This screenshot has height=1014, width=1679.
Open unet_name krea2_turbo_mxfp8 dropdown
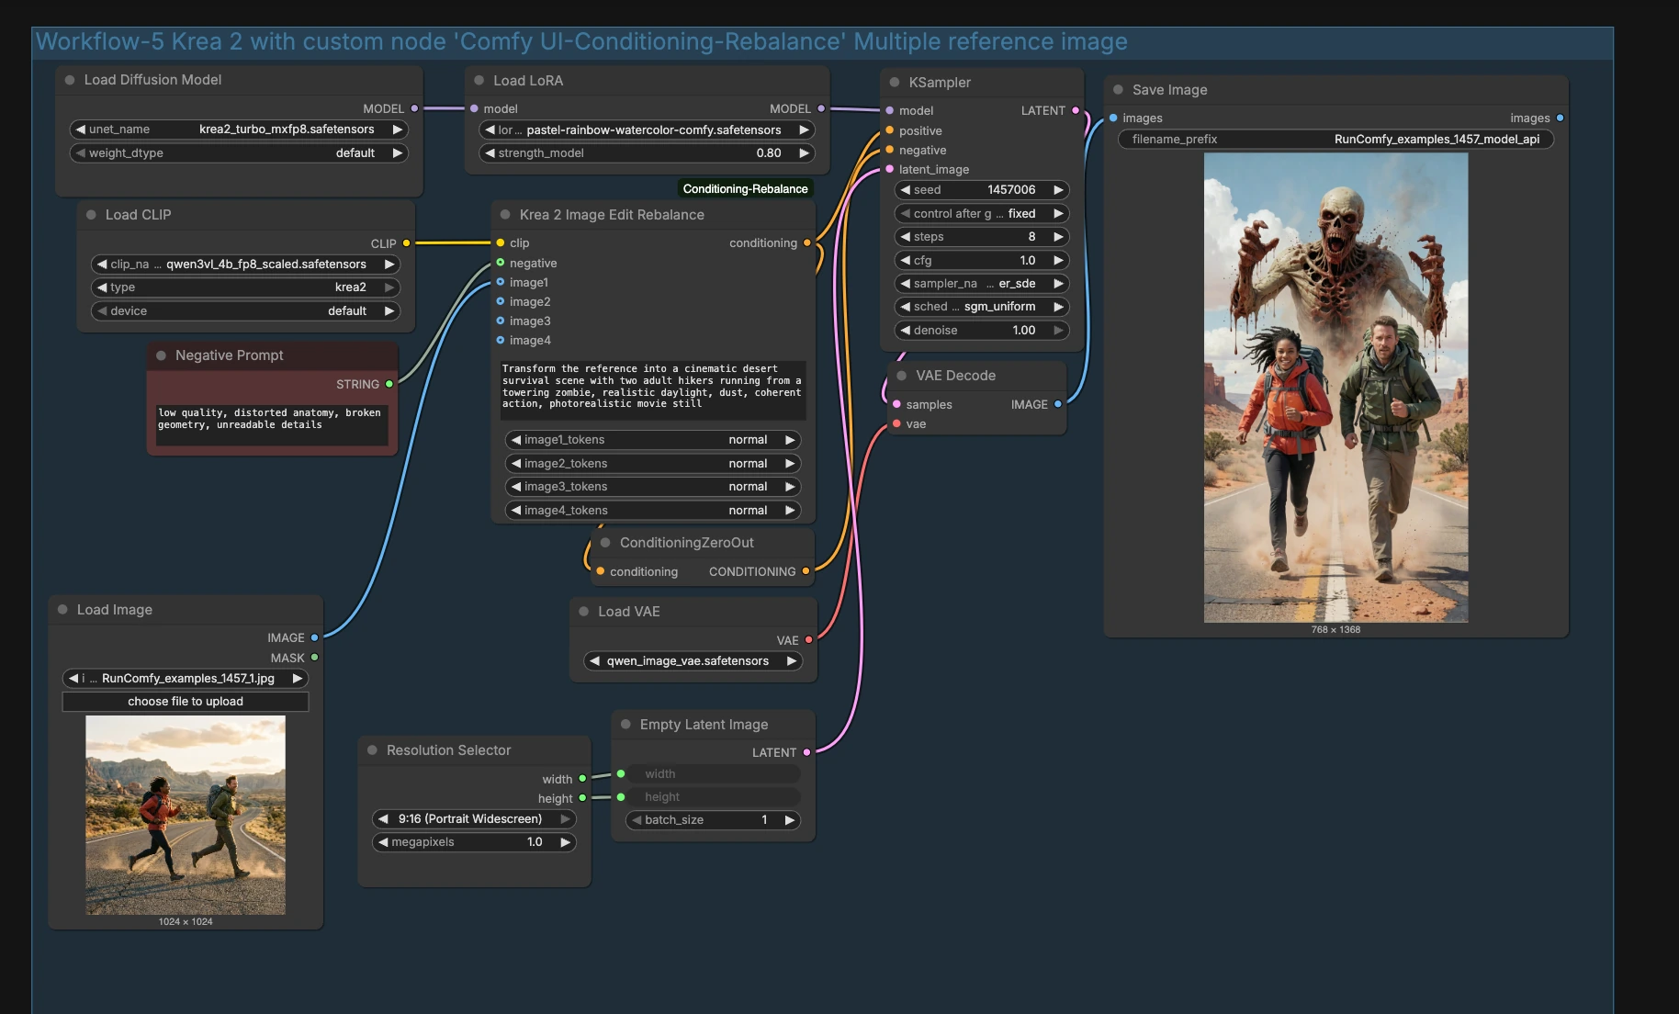(x=239, y=130)
